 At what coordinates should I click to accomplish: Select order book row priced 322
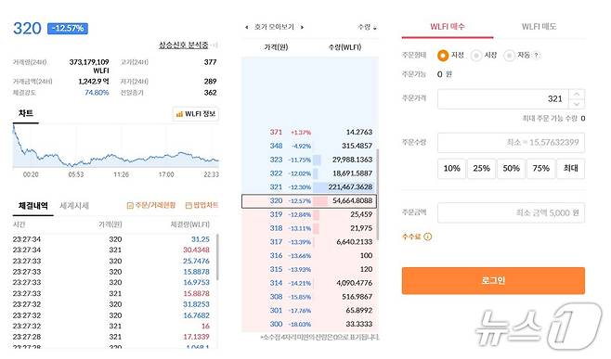coord(310,173)
